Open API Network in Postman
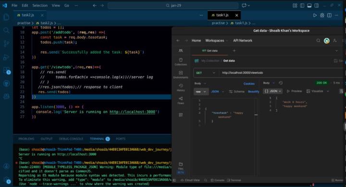346x187 pixels. (243, 41)
